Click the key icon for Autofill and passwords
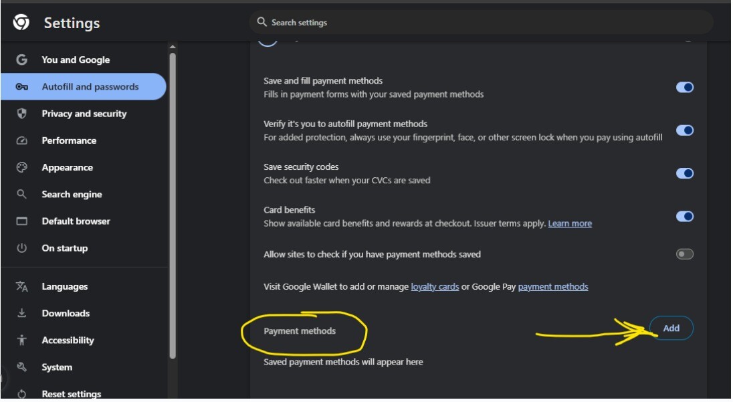 coord(21,86)
